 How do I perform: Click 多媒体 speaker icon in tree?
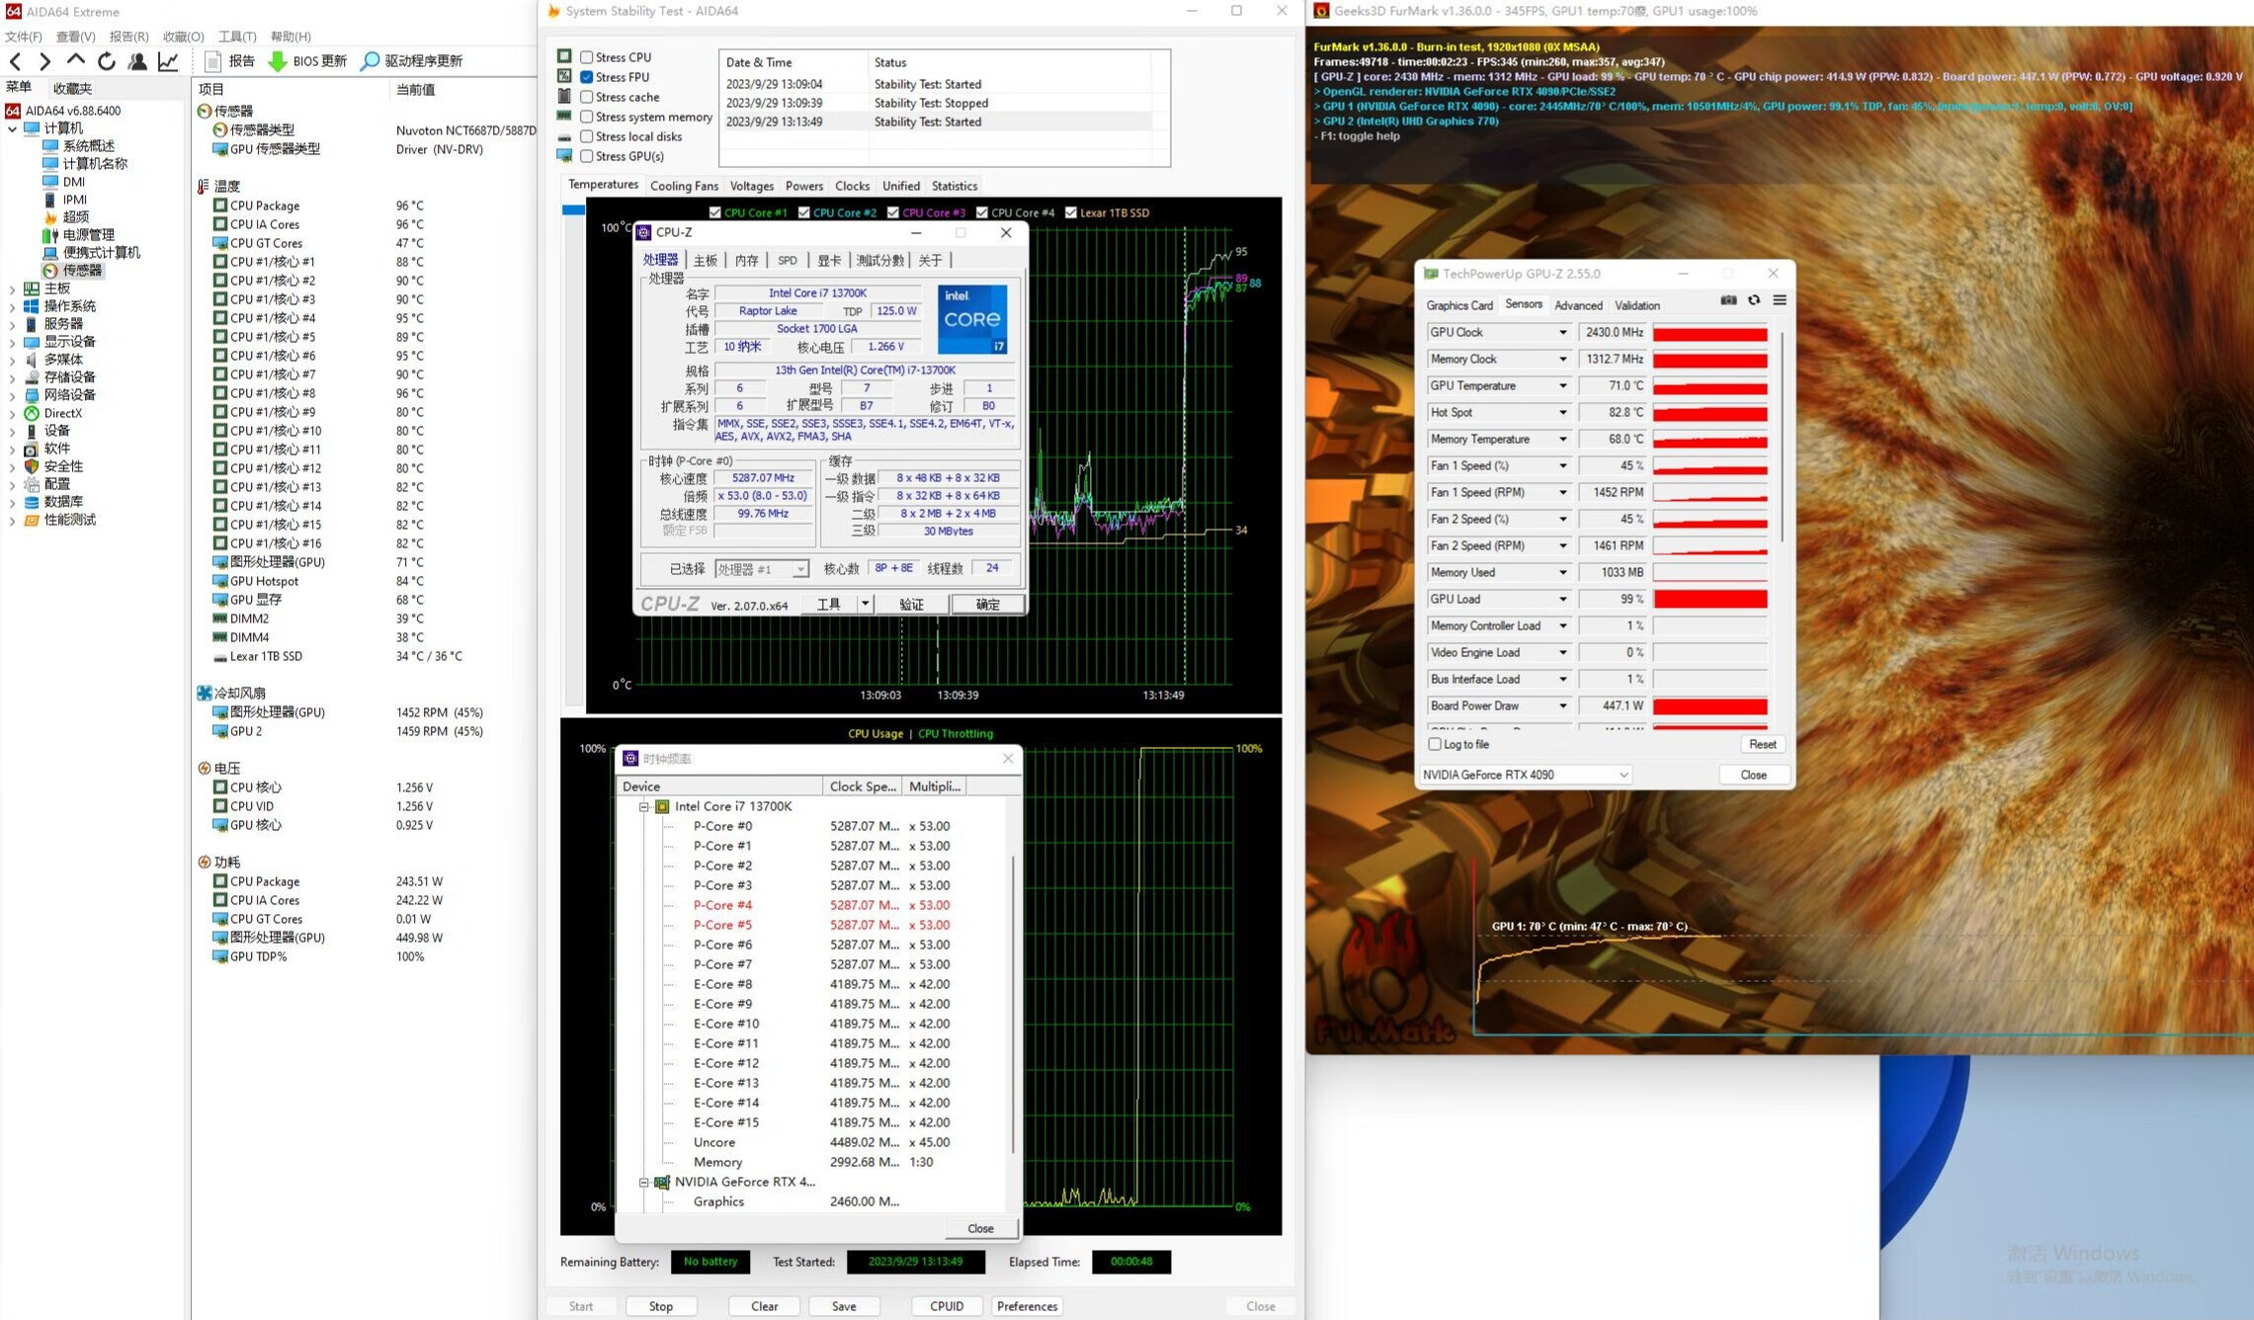click(32, 360)
